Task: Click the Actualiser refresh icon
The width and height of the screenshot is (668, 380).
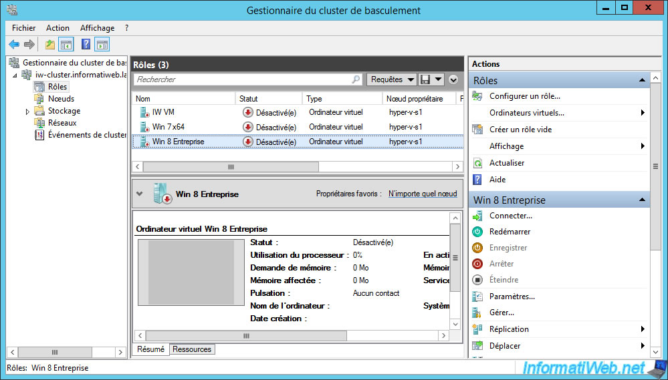Action: click(477, 163)
